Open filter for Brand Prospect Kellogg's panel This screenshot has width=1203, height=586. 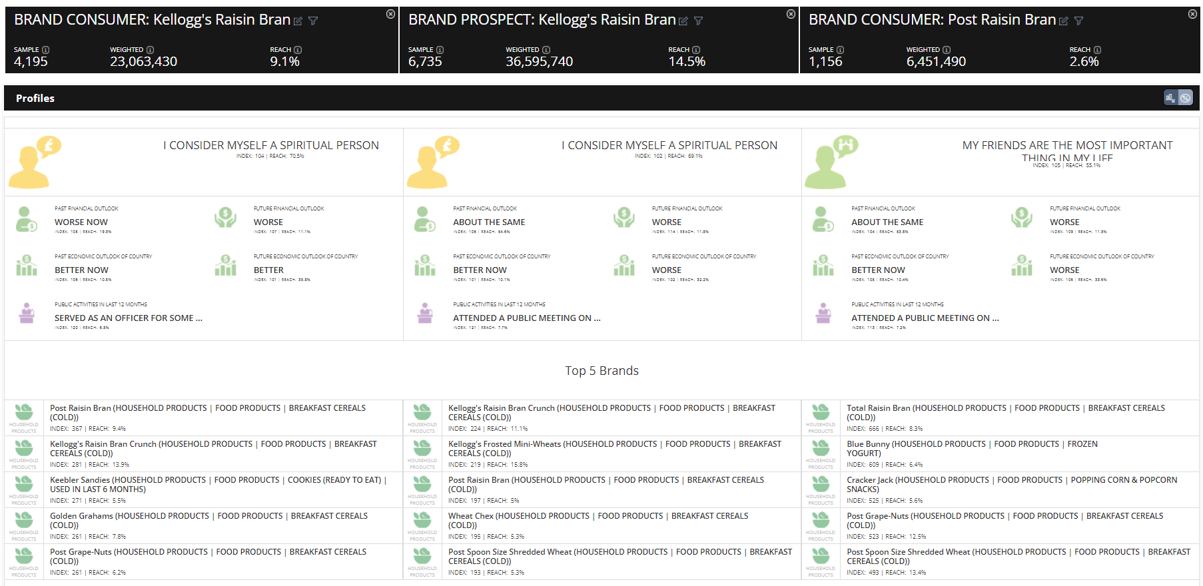(x=698, y=21)
